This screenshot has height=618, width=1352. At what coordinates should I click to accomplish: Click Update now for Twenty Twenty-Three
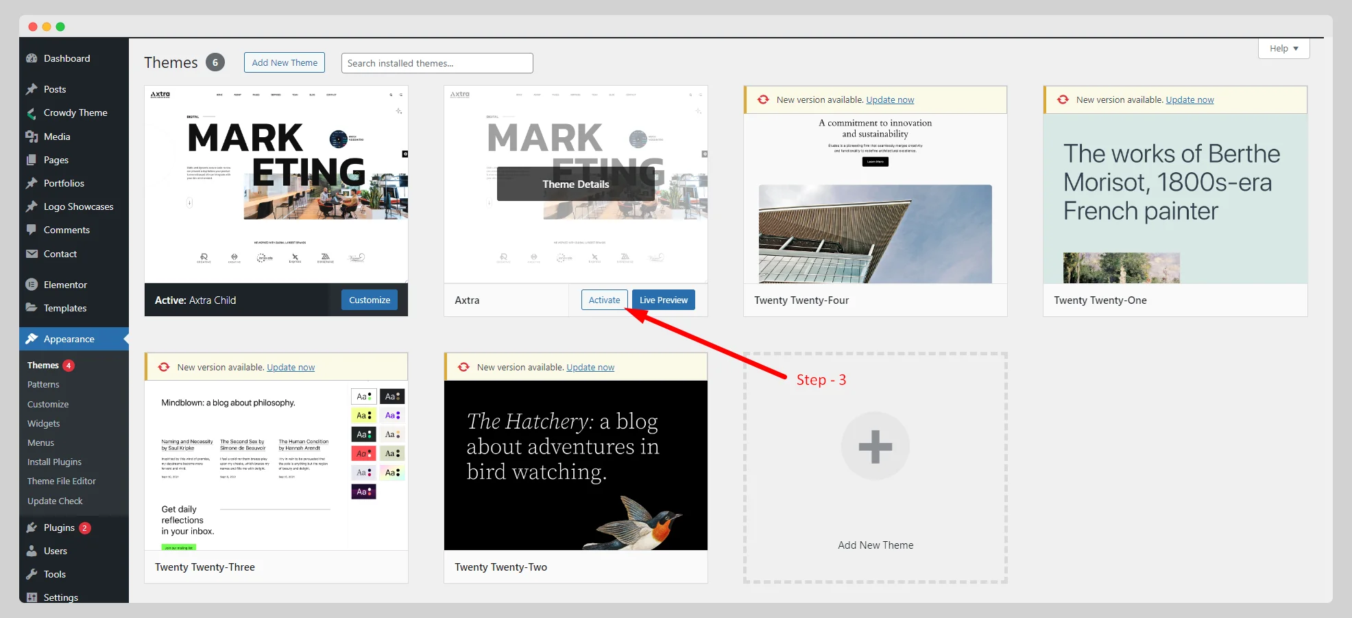[291, 367]
